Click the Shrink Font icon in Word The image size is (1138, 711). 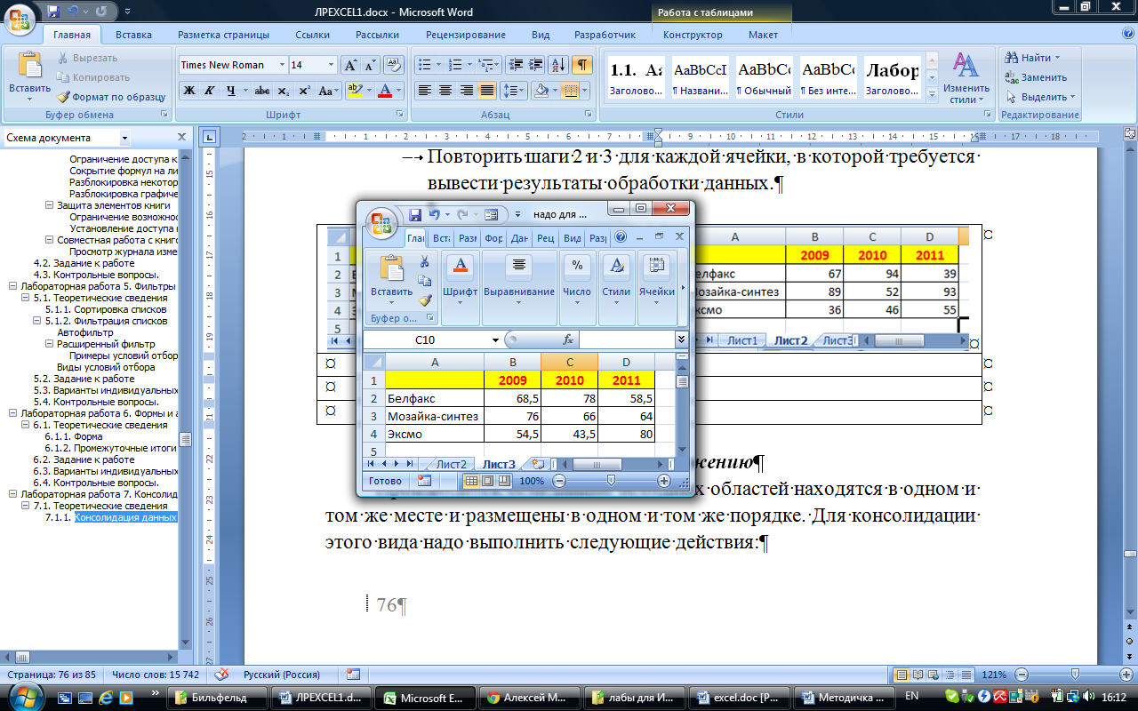point(370,66)
